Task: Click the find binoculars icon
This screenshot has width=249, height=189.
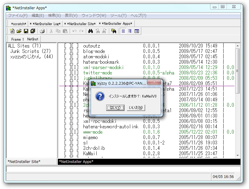Action: (x=90, y=31)
